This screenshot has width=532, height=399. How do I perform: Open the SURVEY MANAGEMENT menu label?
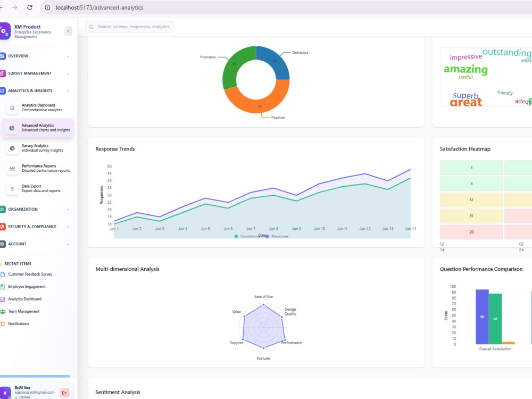(30, 73)
